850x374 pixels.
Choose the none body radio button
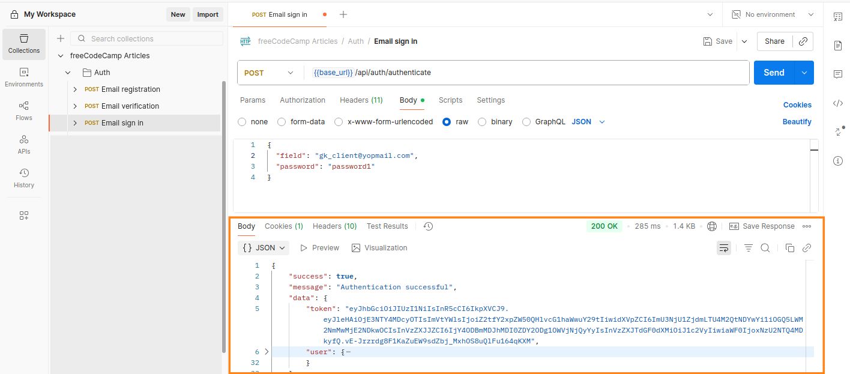pos(243,122)
